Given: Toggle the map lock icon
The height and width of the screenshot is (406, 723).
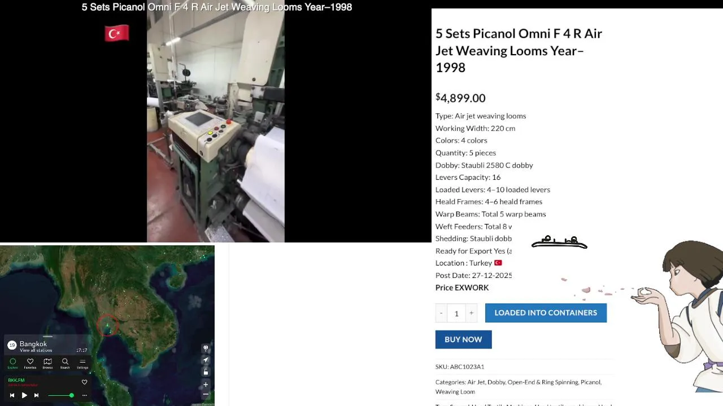Looking at the screenshot, I should 206,372.
